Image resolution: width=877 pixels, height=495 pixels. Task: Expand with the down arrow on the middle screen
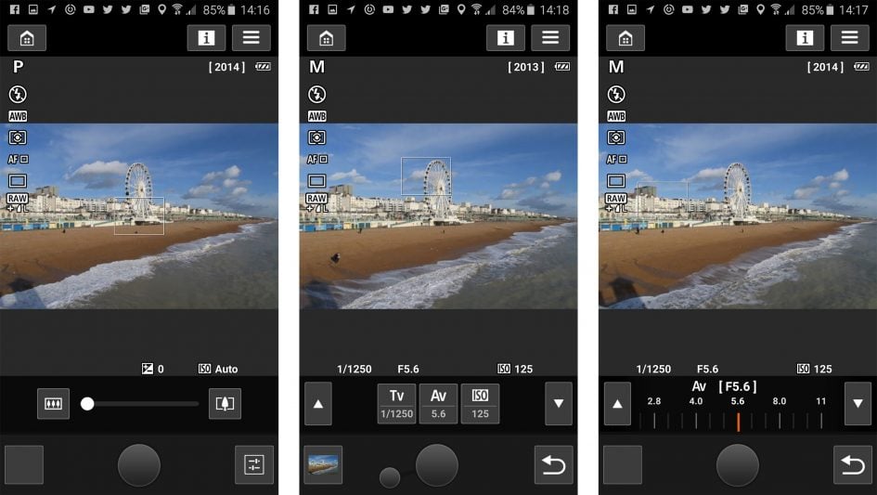pyautogui.click(x=558, y=404)
